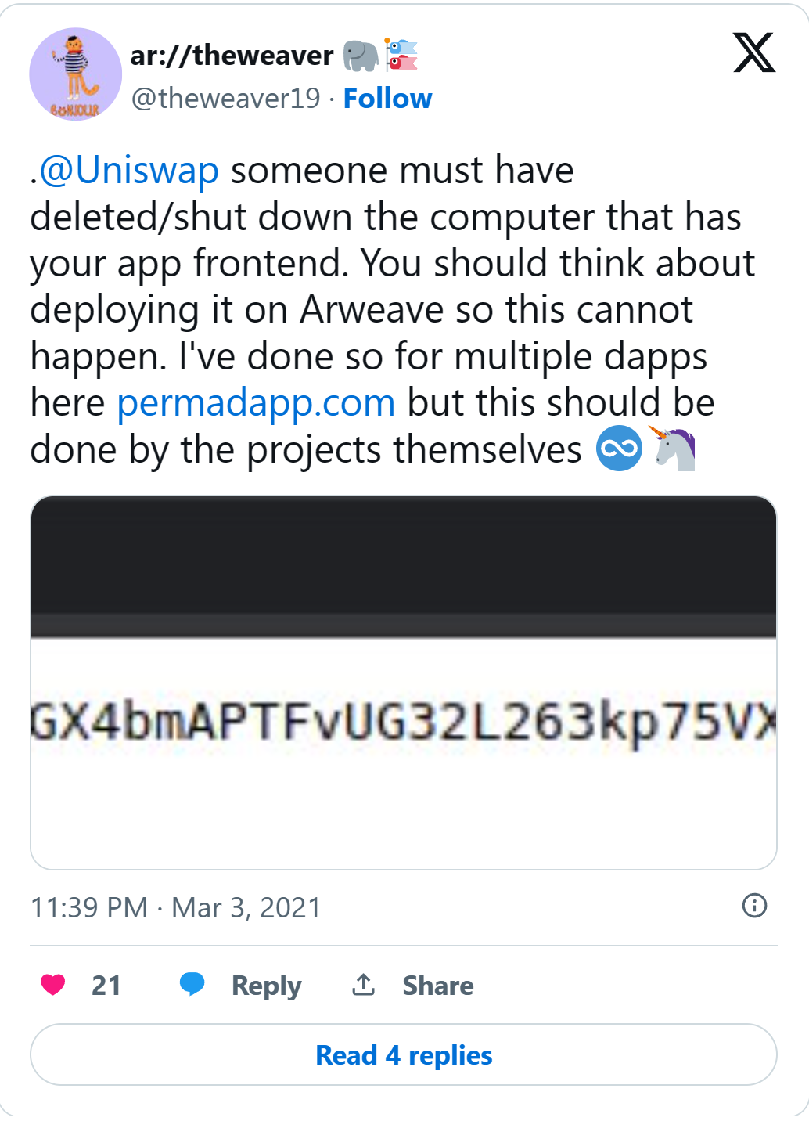This screenshot has height=1121, width=809.
Task: Click Read 4 replies
Action: [404, 1054]
